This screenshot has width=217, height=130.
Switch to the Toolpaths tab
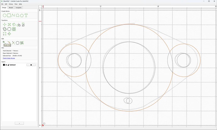pos(19,8)
